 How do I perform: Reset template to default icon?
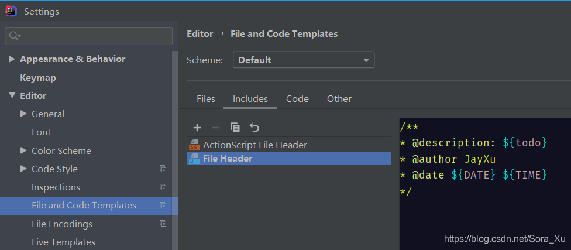254,127
